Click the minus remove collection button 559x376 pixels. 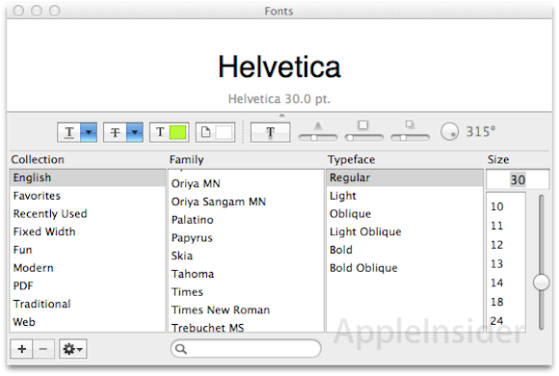(43, 349)
